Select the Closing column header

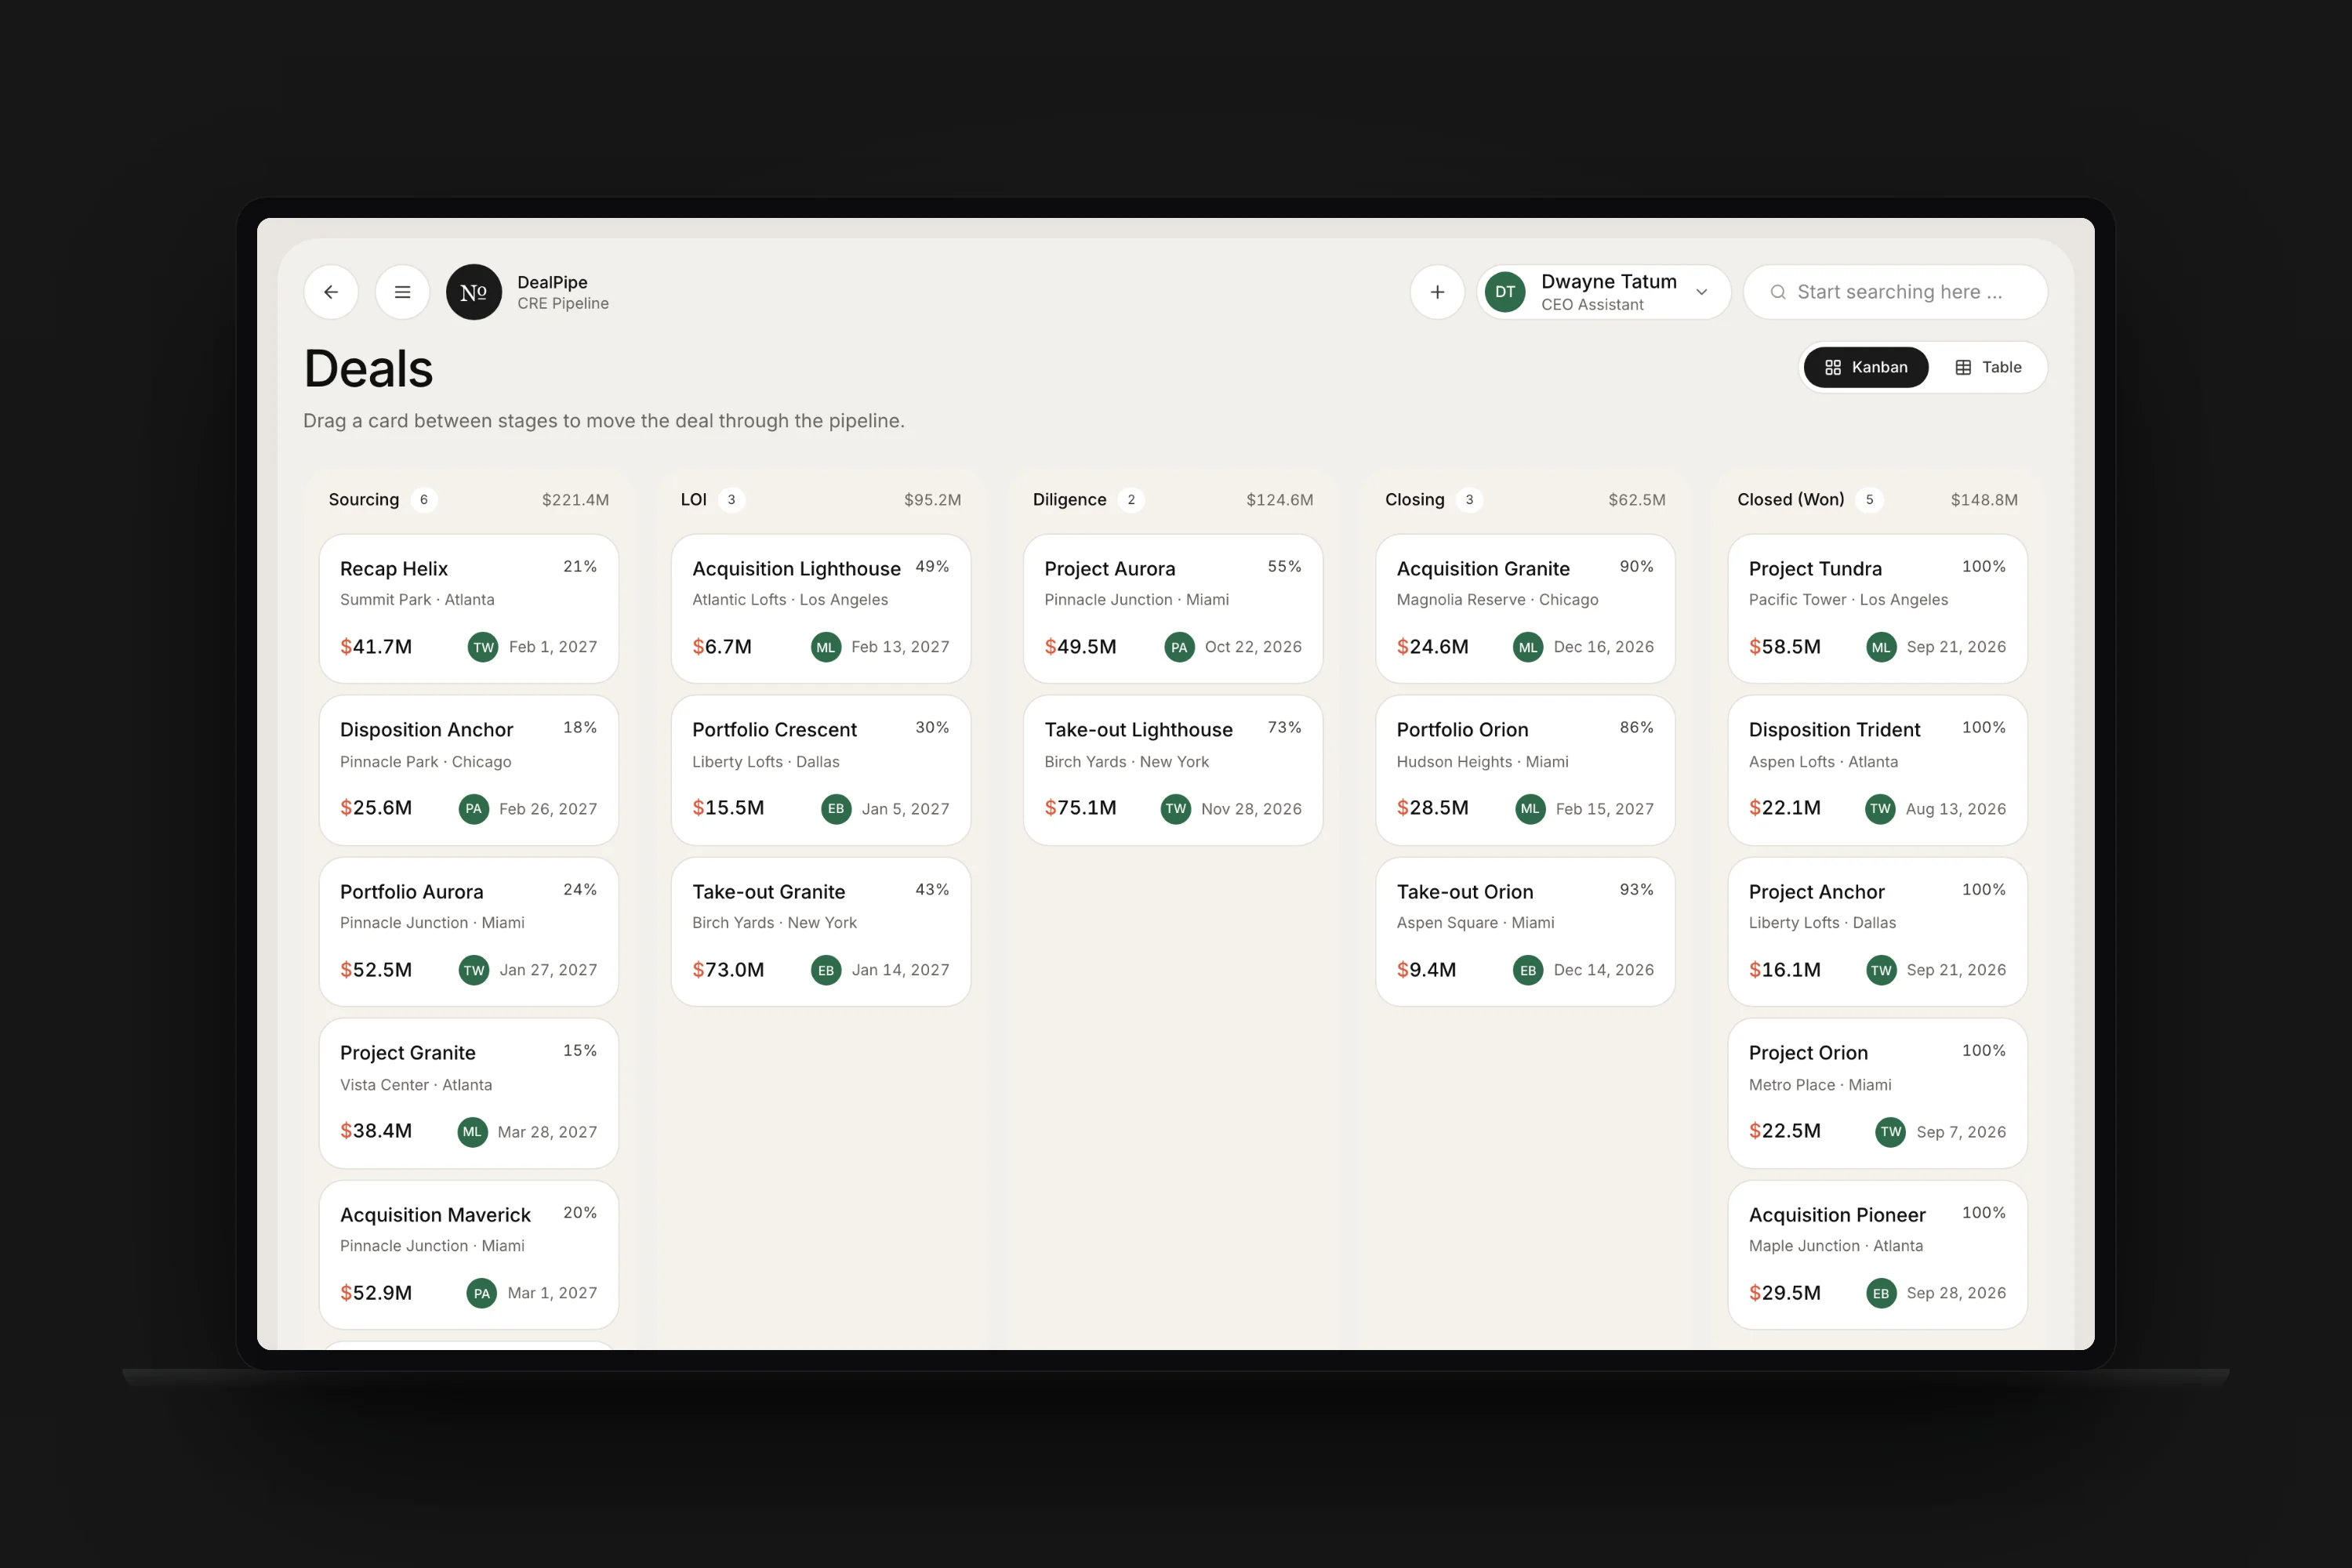click(x=1414, y=499)
